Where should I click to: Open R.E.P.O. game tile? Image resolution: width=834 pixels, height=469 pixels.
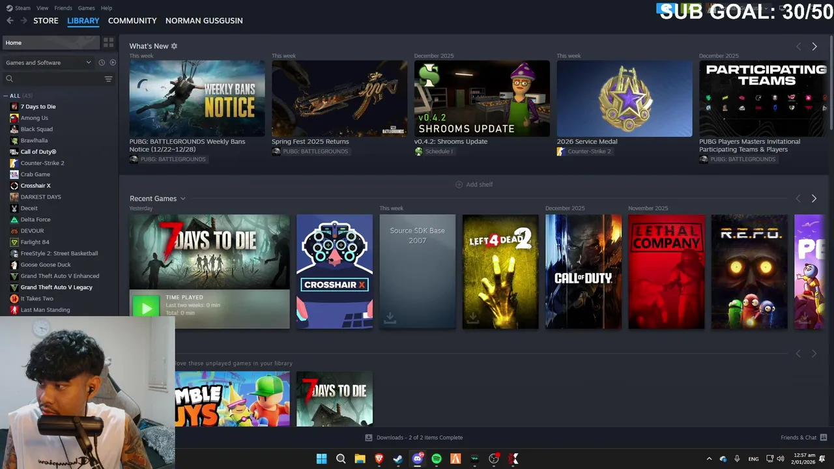point(749,272)
